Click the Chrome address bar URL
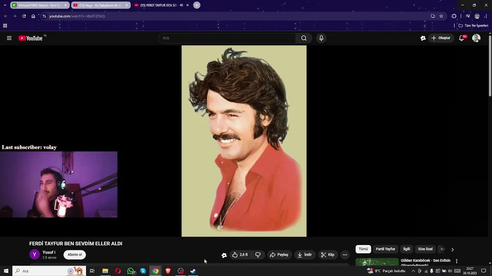492x276 pixels. pyautogui.click(x=77, y=16)
